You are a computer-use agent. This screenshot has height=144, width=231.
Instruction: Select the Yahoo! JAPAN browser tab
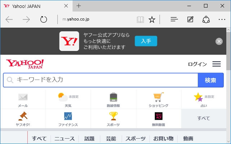click(x=36, y=6)
